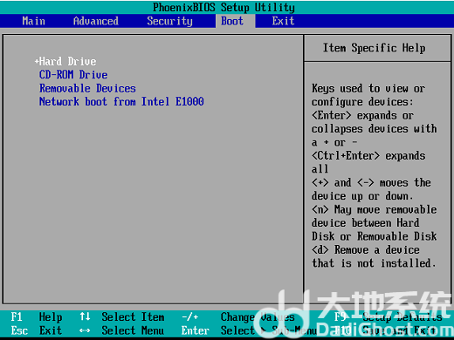This screenshot has width=454, height=340.
Task: Click left-right arrows Select Menu icon
Action: (85, 330)
